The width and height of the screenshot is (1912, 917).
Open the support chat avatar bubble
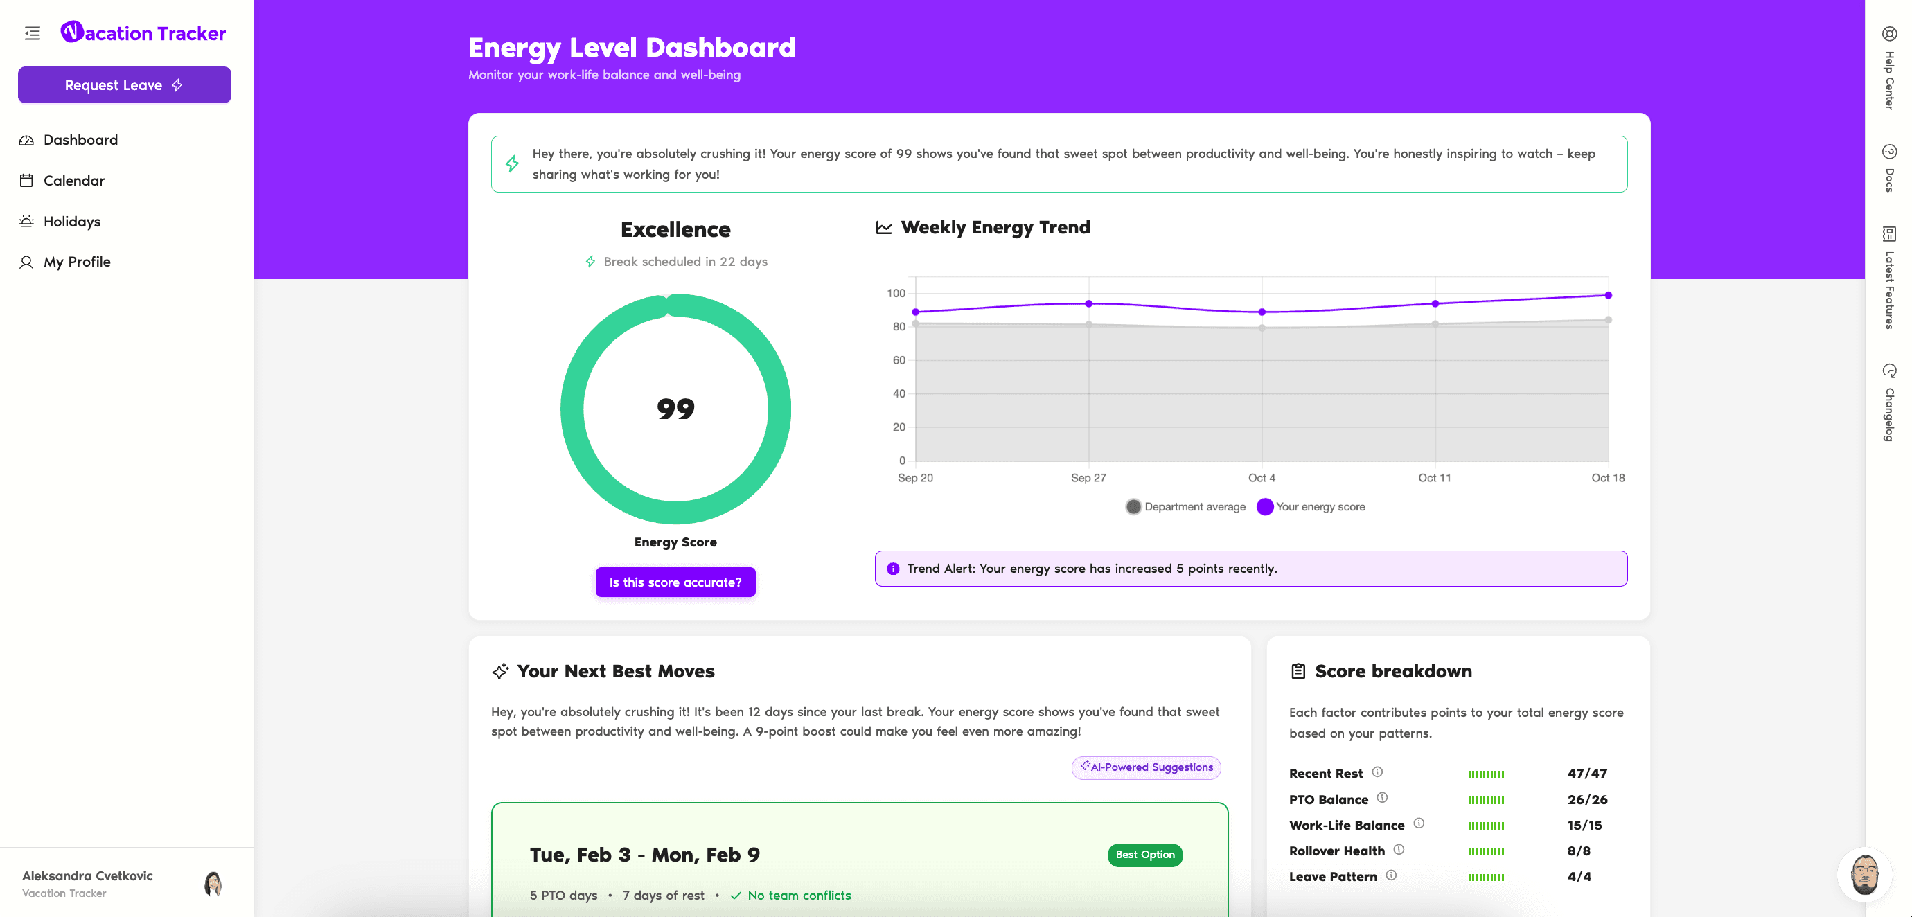pos(1864,875)
